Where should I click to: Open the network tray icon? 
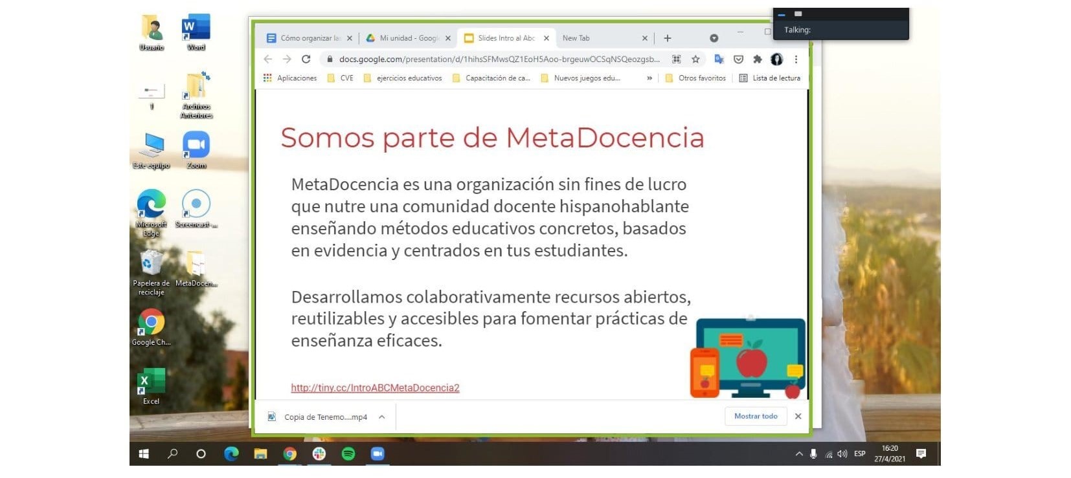828,454
